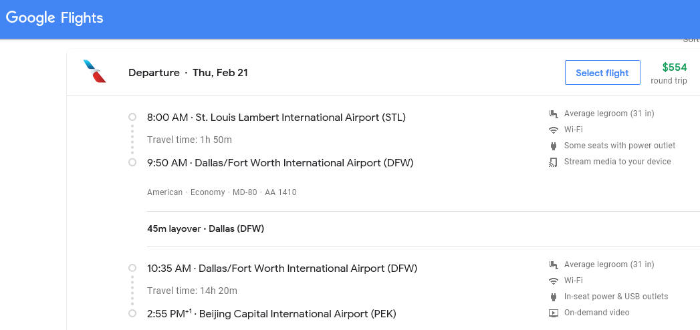Click the Select flight button

click(x=602, y=73)
